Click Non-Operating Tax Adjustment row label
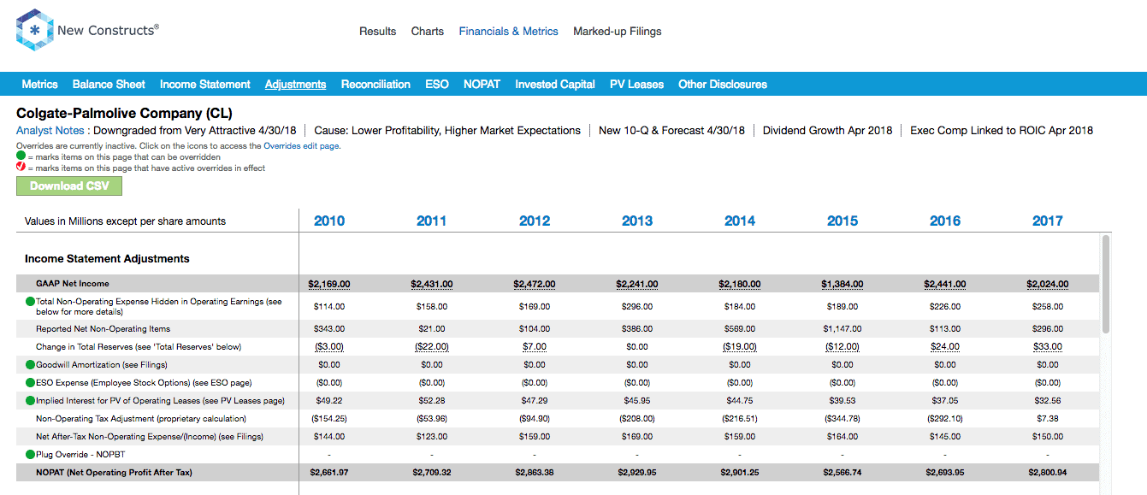The height and width of the screenshot is (495, 1147). coord(141,418)
